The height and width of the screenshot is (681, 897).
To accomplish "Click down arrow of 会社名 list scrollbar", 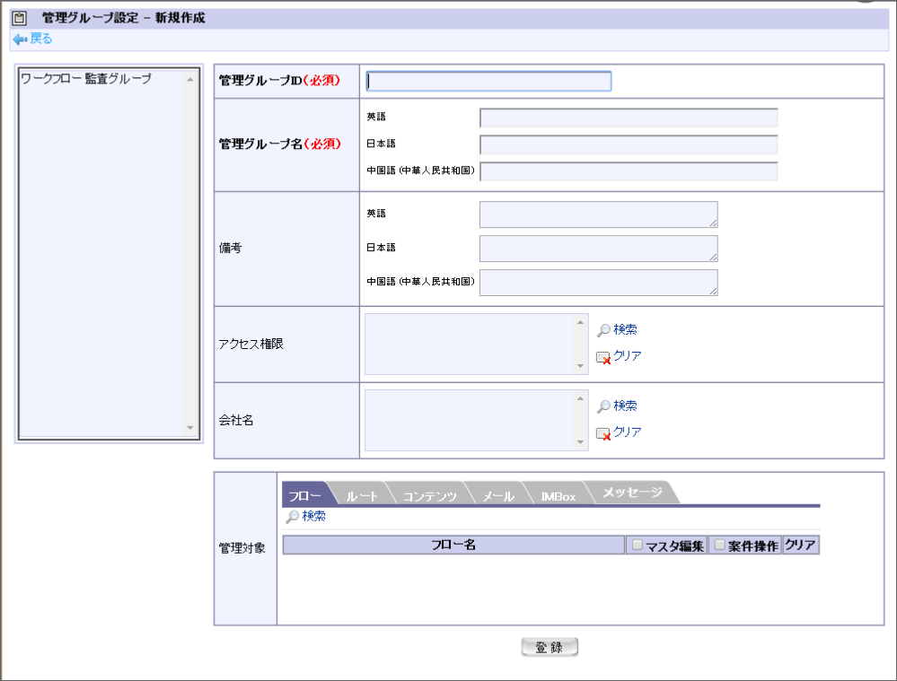I will 580,442.
